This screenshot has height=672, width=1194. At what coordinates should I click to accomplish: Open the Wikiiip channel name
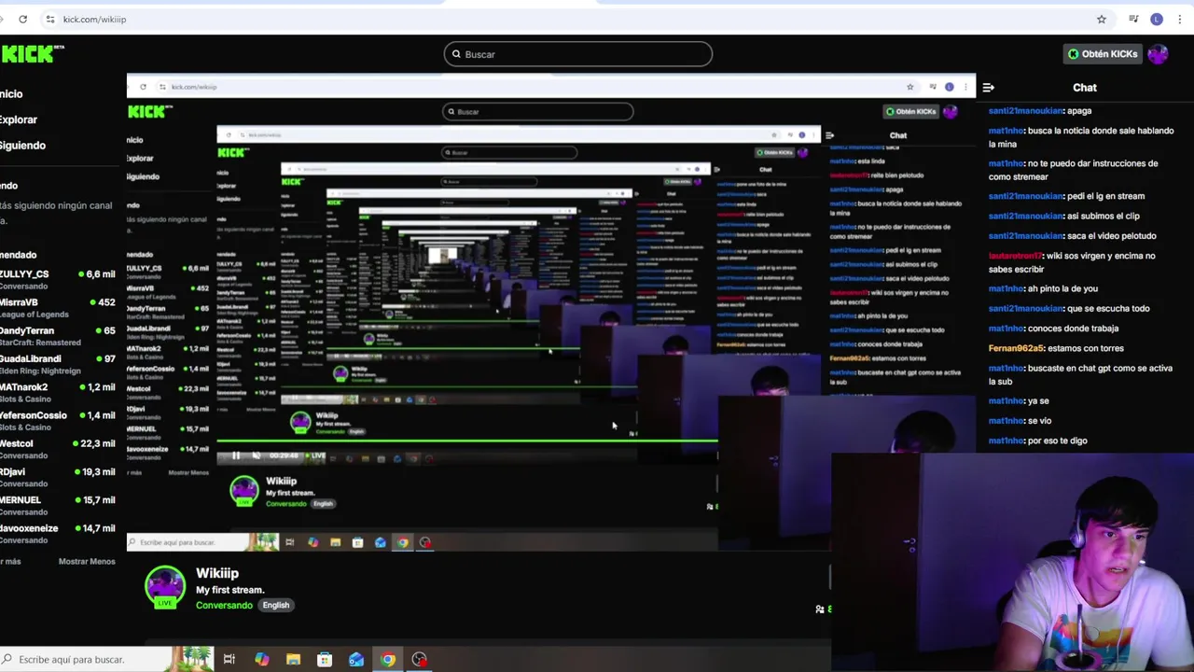tap(217, 573)
